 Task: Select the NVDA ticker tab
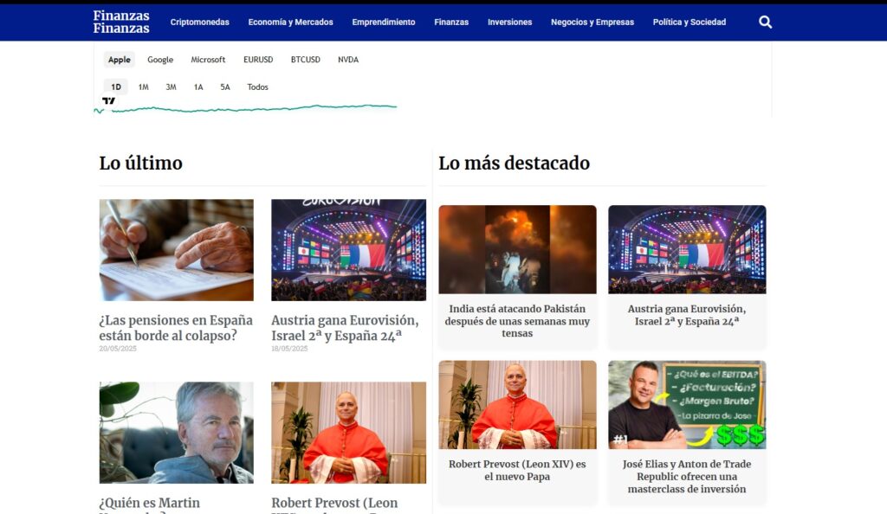(349, 59)
